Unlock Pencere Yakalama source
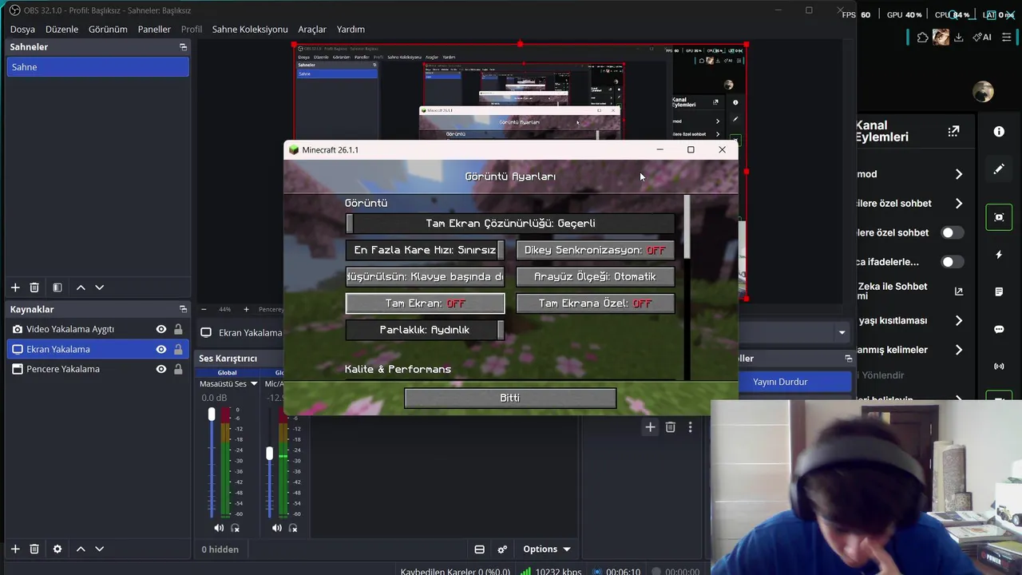The height and width of the screenshot is (575, 1022). tap(178, 369)
